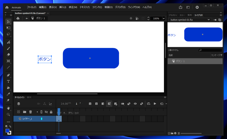
Task: Toggle hide all layers eye icon
Action: tap(46, 112)
